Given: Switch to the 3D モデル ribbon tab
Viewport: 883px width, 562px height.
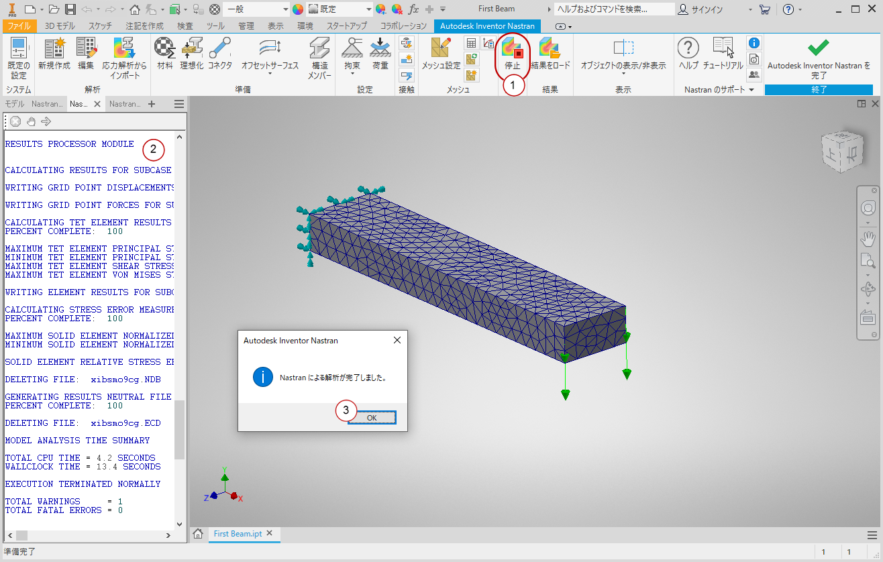Looking at the screenshot, I should pyautogui.click(x=60, y=25).
